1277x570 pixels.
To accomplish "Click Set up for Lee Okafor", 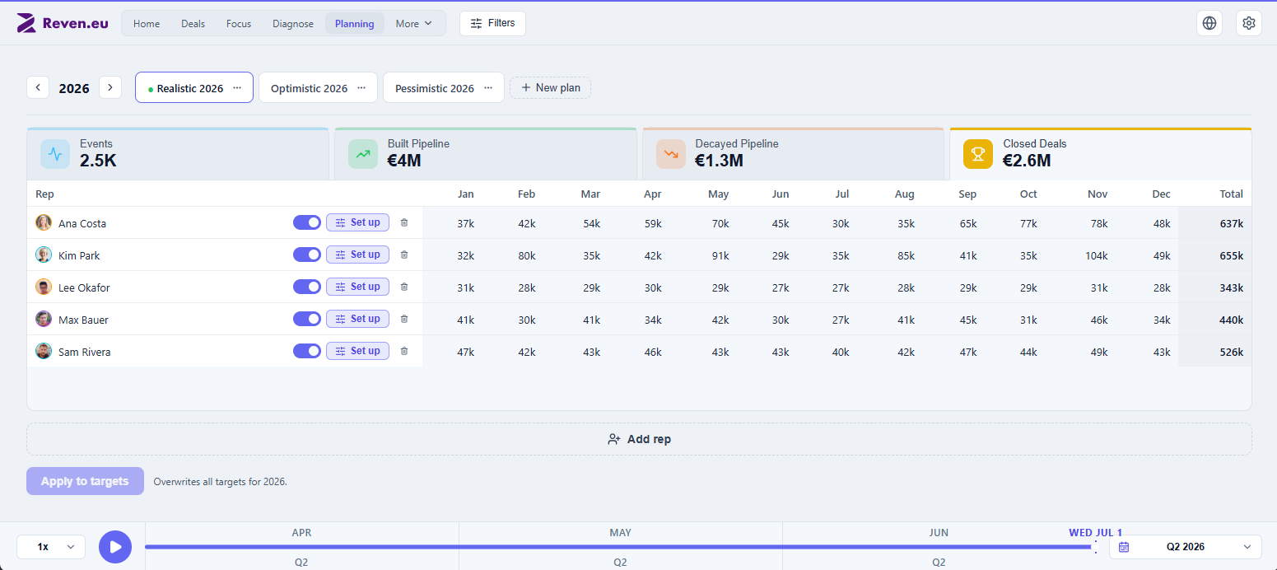I will click(x=357, y=287).
